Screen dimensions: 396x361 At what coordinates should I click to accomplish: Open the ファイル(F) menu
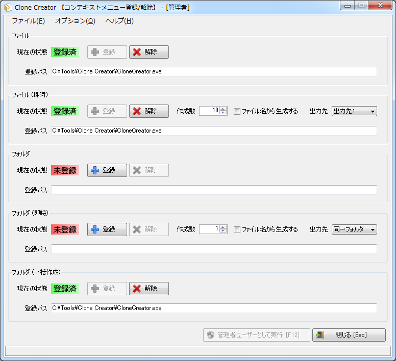(x=28, y=21)
